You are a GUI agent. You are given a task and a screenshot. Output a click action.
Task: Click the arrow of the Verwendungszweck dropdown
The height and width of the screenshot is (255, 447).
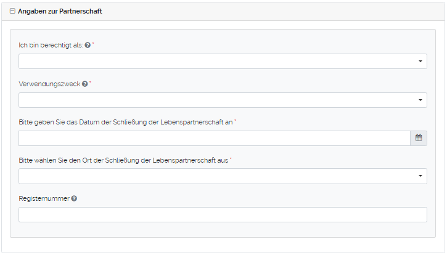(420, 100)
